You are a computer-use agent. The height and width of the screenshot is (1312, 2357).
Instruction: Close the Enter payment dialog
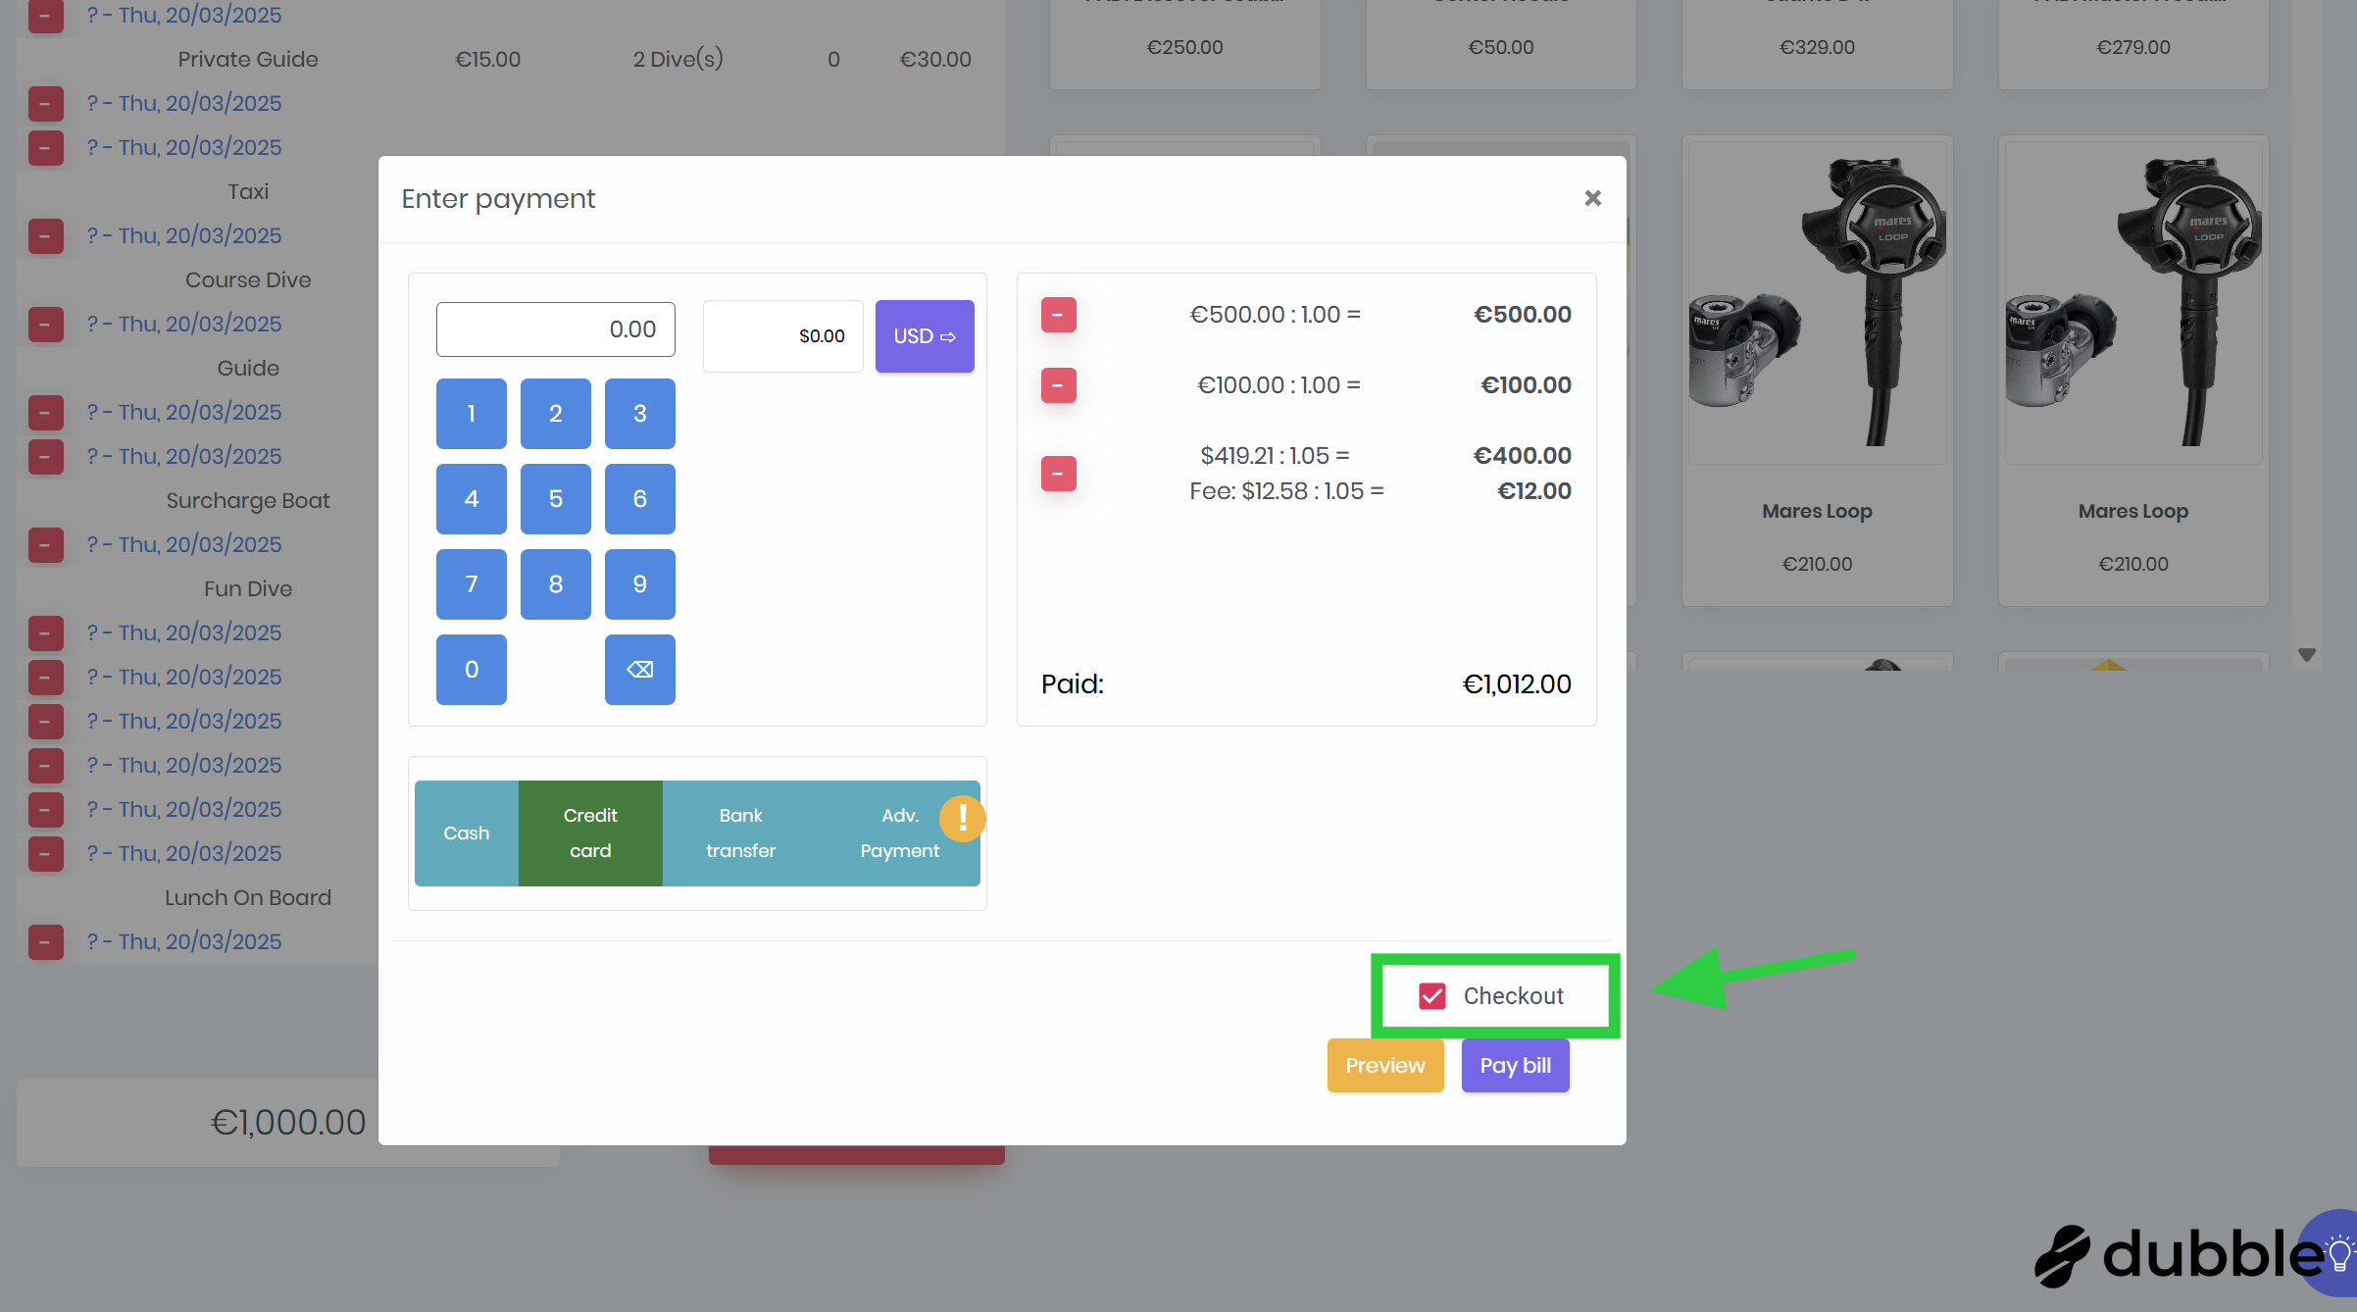[x=1592, y=198]
